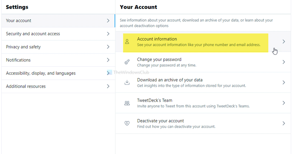
Task: Open Account information title link
Action: point(157,39)
